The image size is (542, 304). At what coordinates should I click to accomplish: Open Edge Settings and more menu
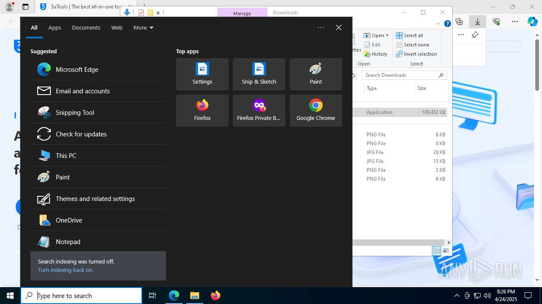pyautogui.click(x=515, y=22)
